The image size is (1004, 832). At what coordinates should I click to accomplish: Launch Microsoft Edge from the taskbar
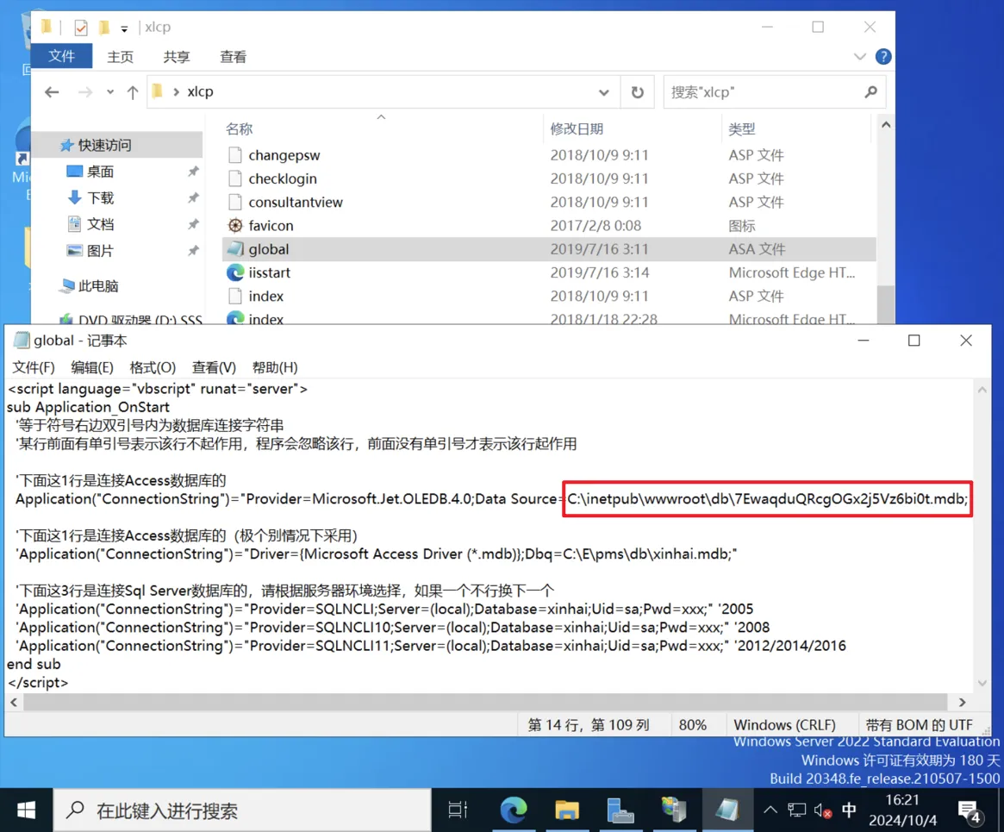click(514, 810)
